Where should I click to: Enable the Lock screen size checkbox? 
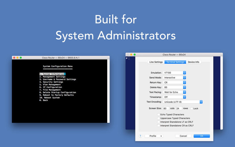click(192, 108)
